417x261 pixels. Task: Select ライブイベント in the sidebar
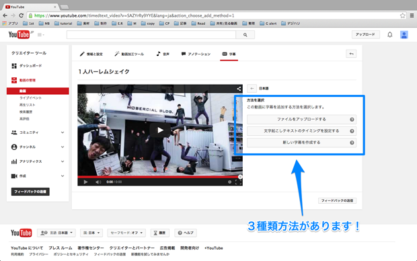[x=30, y=98]
